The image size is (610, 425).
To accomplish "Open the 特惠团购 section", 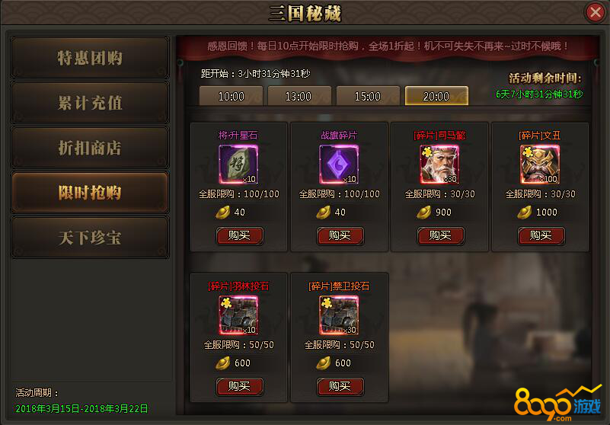I will point(90,58).
